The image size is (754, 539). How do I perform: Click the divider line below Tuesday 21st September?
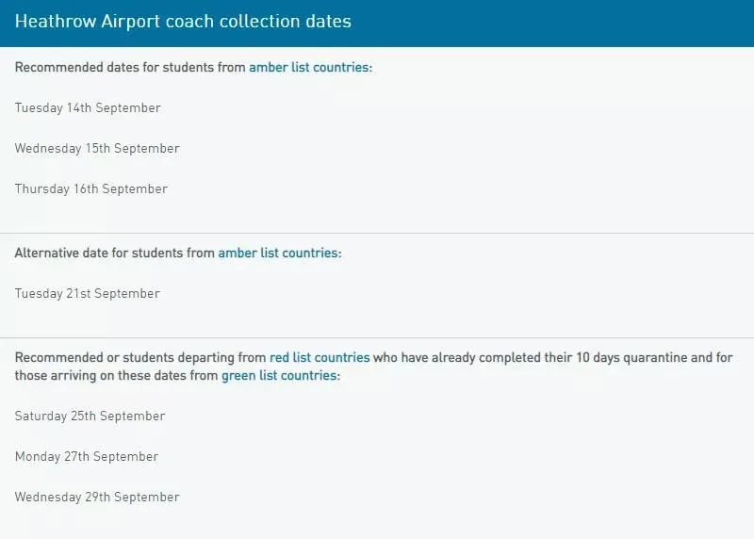click(377, 337)
